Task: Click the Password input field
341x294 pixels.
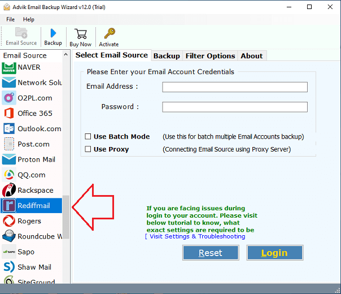Action: (x=235, y=107)
